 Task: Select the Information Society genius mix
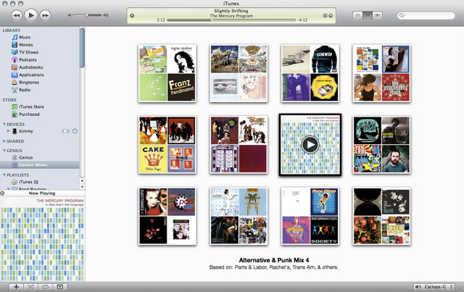[x=310, y=216]
